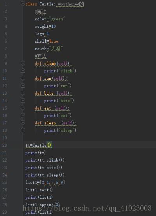Click the list1=[2,1,7,5,9] line
The height and width of the screenshot is (216, 156).
45,182
